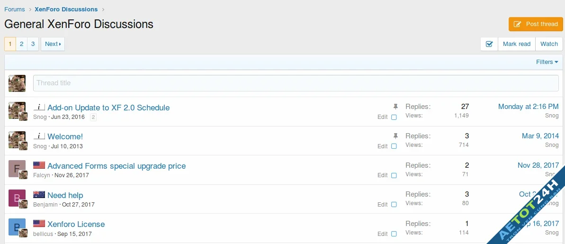This screenshot has height=244, width=565.
Task: Click the select-all checkmark icon button
Action: [489, 44]
